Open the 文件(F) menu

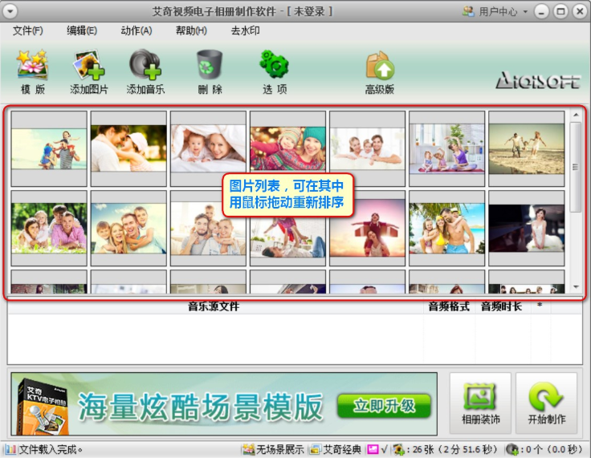(x=28, y=30)
